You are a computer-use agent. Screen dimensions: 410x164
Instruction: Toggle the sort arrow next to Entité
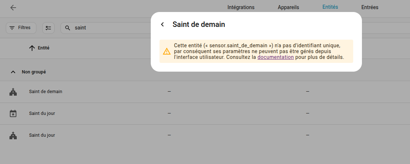point(32,48)
